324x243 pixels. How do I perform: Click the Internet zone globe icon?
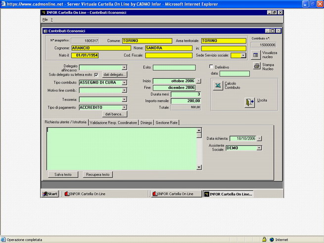coord(272,240)
